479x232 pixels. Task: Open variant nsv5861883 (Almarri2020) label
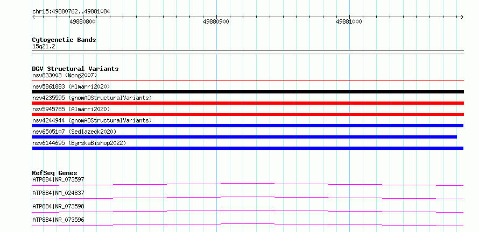pyautogui.click(x=71, y=86)
